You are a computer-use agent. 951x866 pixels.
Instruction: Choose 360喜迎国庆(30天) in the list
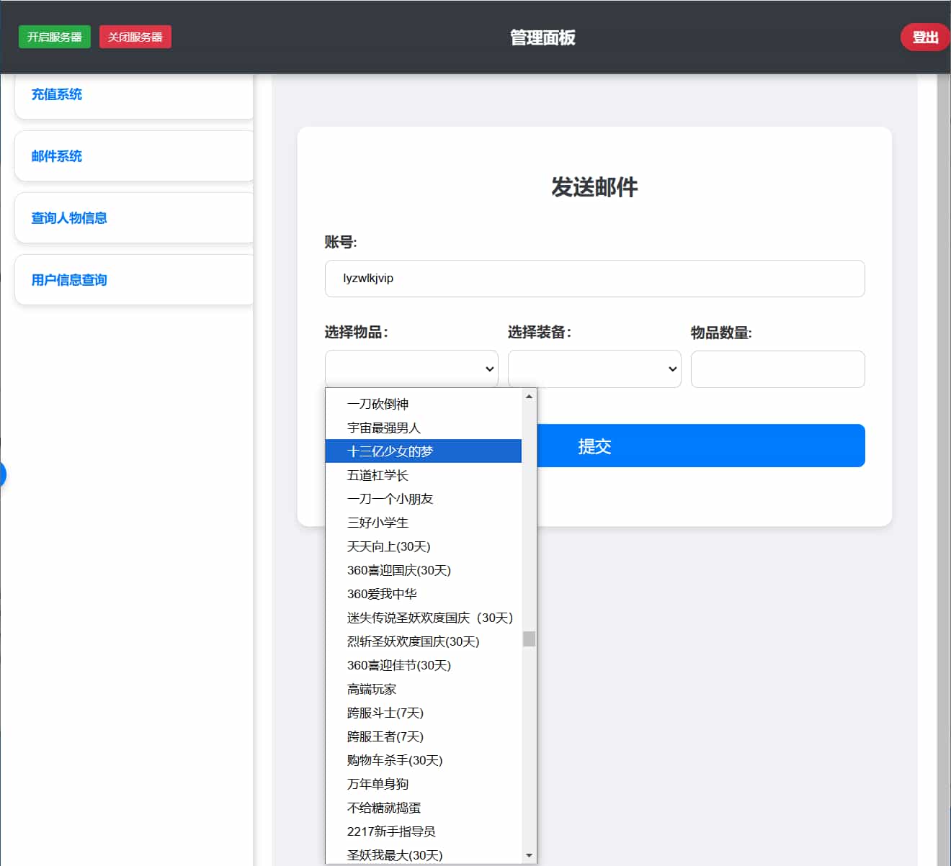coord(398,570)
